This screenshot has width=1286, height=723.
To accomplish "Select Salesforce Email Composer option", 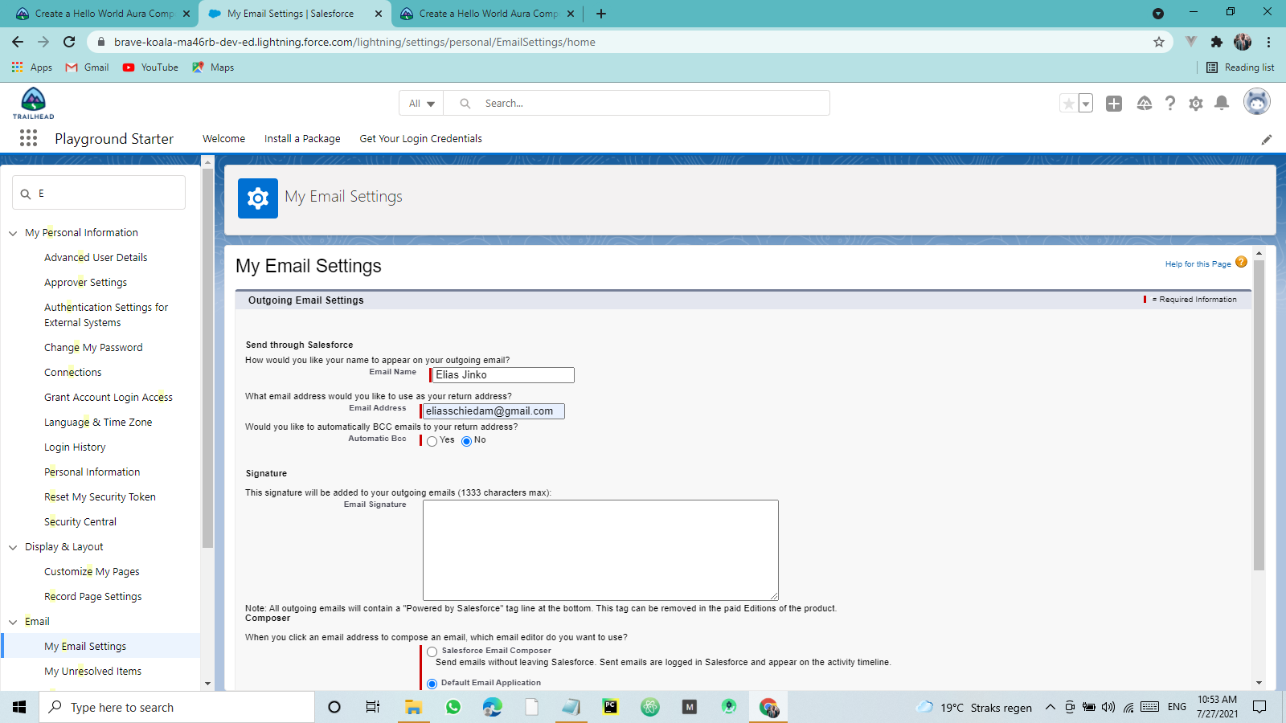I will tap(432, 652).
